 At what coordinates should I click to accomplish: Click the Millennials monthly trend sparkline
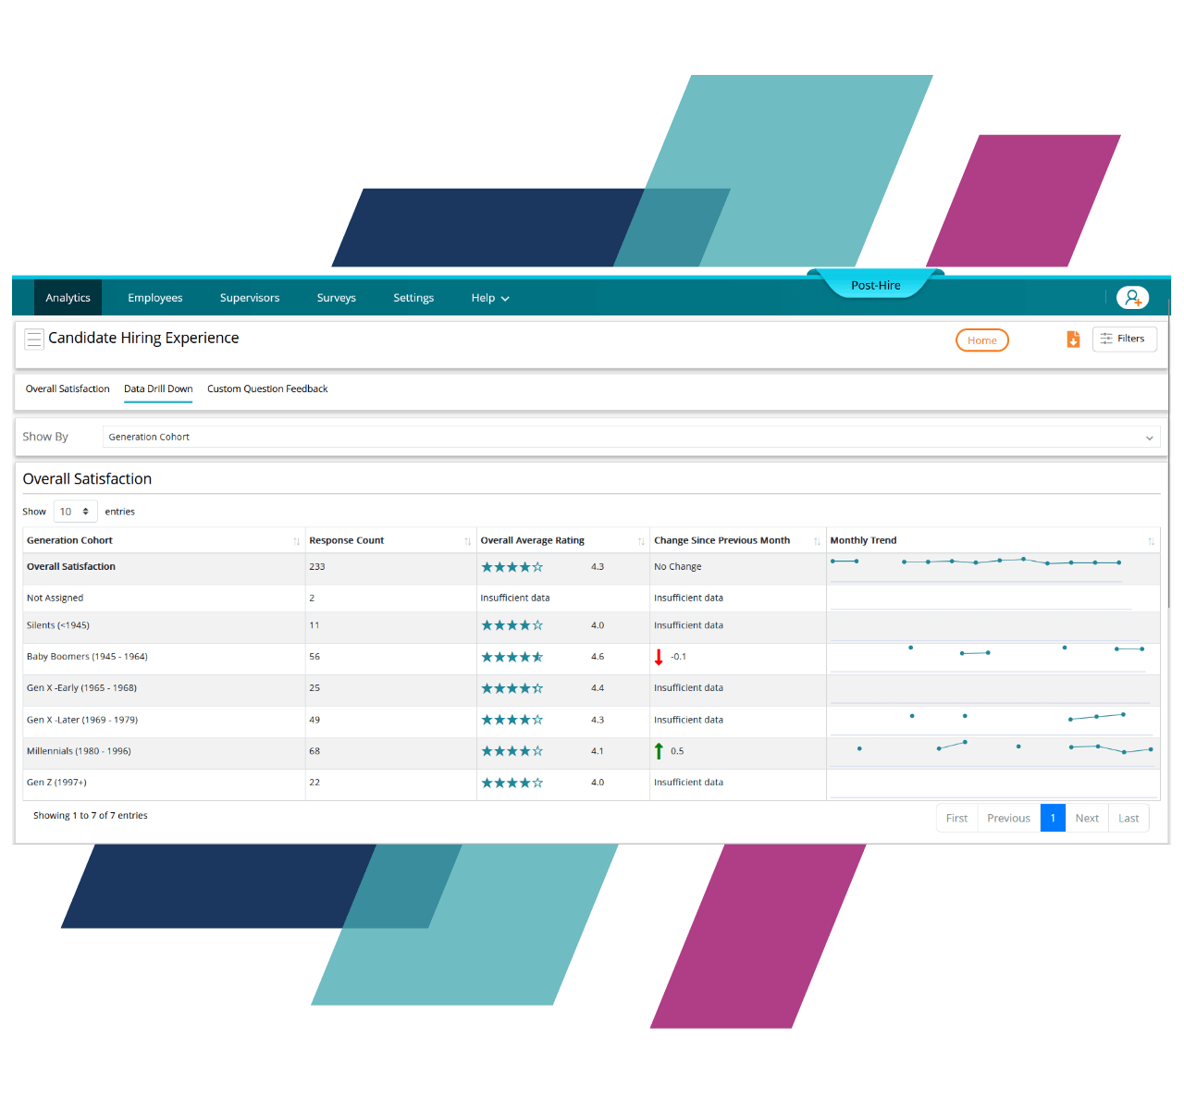click(x=992, y=748)
